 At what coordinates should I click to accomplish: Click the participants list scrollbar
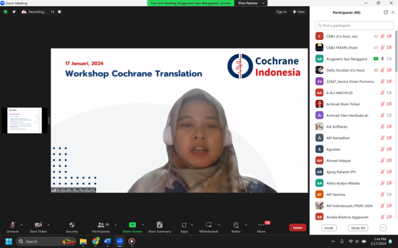click(396, 51)
